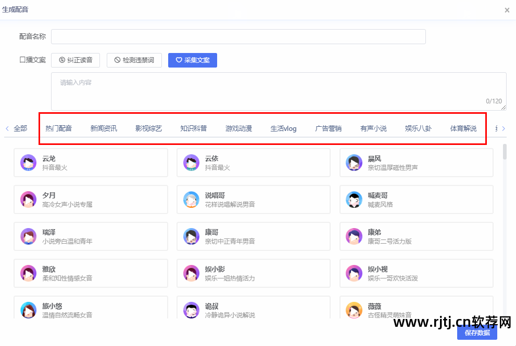The height and width of the screenshot is (346, 516).
Task: Select the 喊麦哥 voice avatar icon
Action: pyautogui.click(x=354, y=199)
